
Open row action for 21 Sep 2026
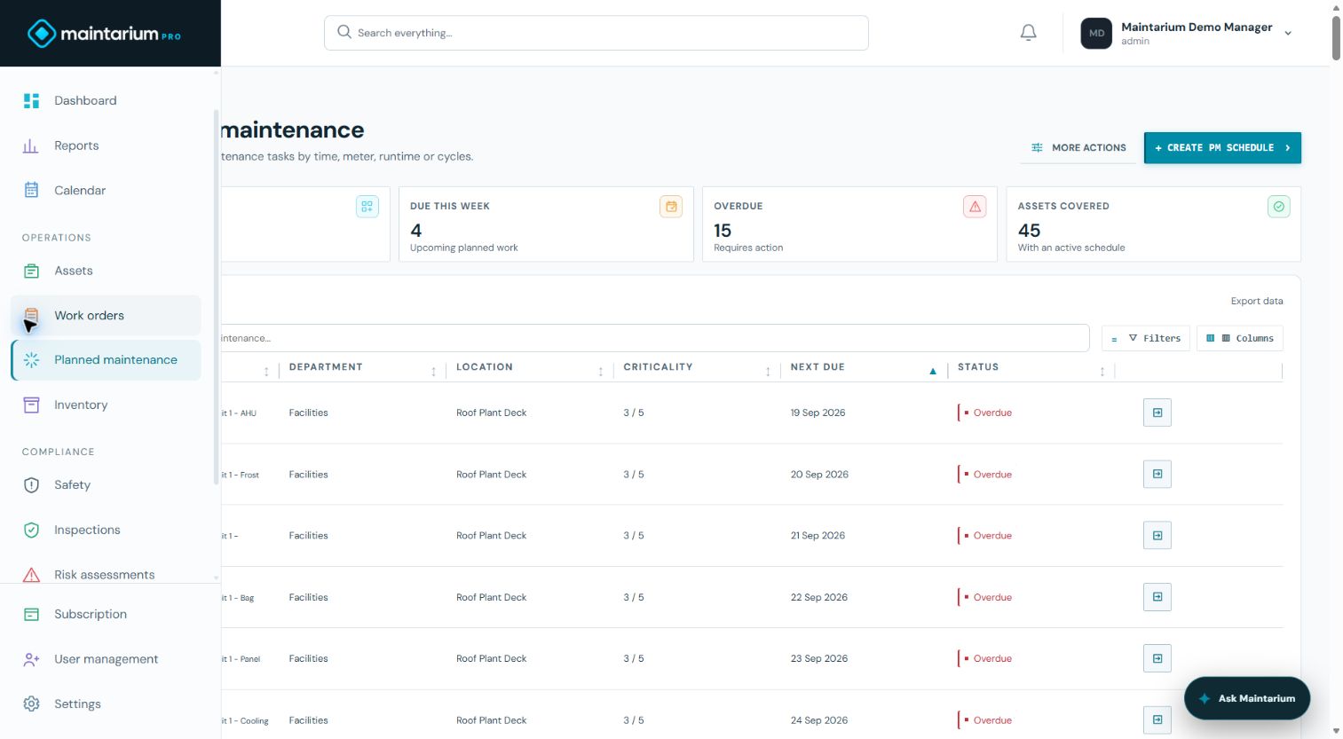click(x=1157, y=536)
